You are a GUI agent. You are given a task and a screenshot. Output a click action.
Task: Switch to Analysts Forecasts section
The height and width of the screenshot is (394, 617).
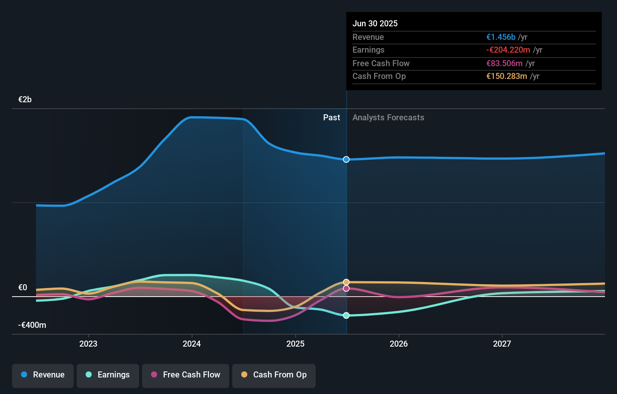click(x=388, y=117)
